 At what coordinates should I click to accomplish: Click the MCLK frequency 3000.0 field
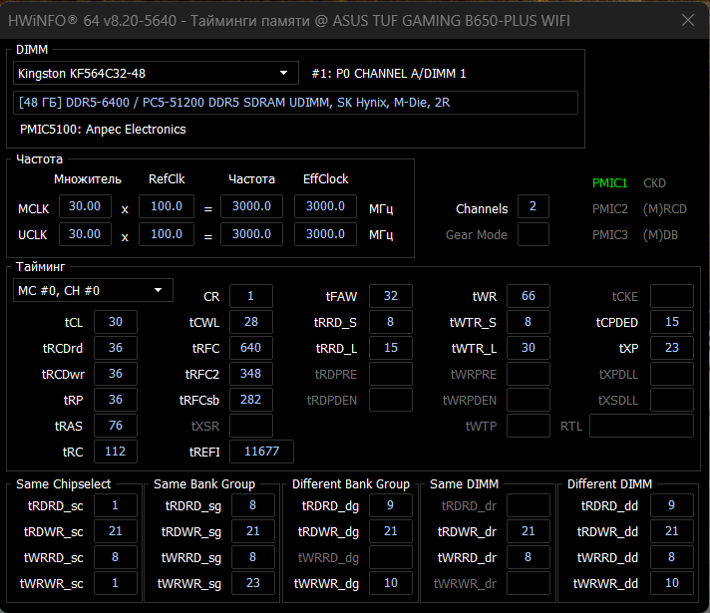[251, 206]
